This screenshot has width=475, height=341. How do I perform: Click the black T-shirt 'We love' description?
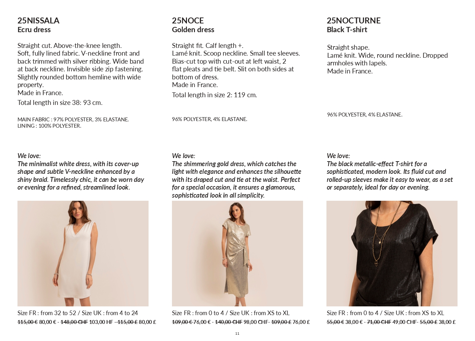(390, 176)
